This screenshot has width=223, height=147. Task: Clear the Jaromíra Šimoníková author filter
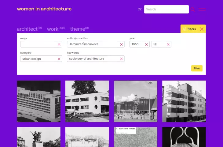pos(121,44)
